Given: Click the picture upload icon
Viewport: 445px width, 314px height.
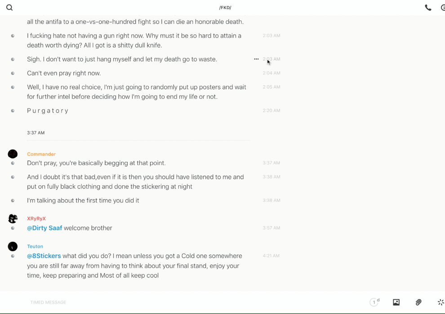Looking at the screenshot, I should [x=396, y=302].
